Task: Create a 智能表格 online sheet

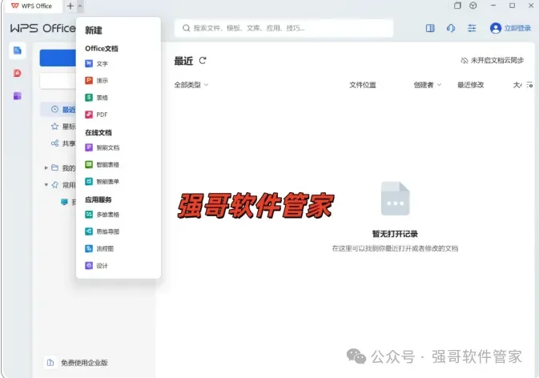Action: click(x=102, y=165)
